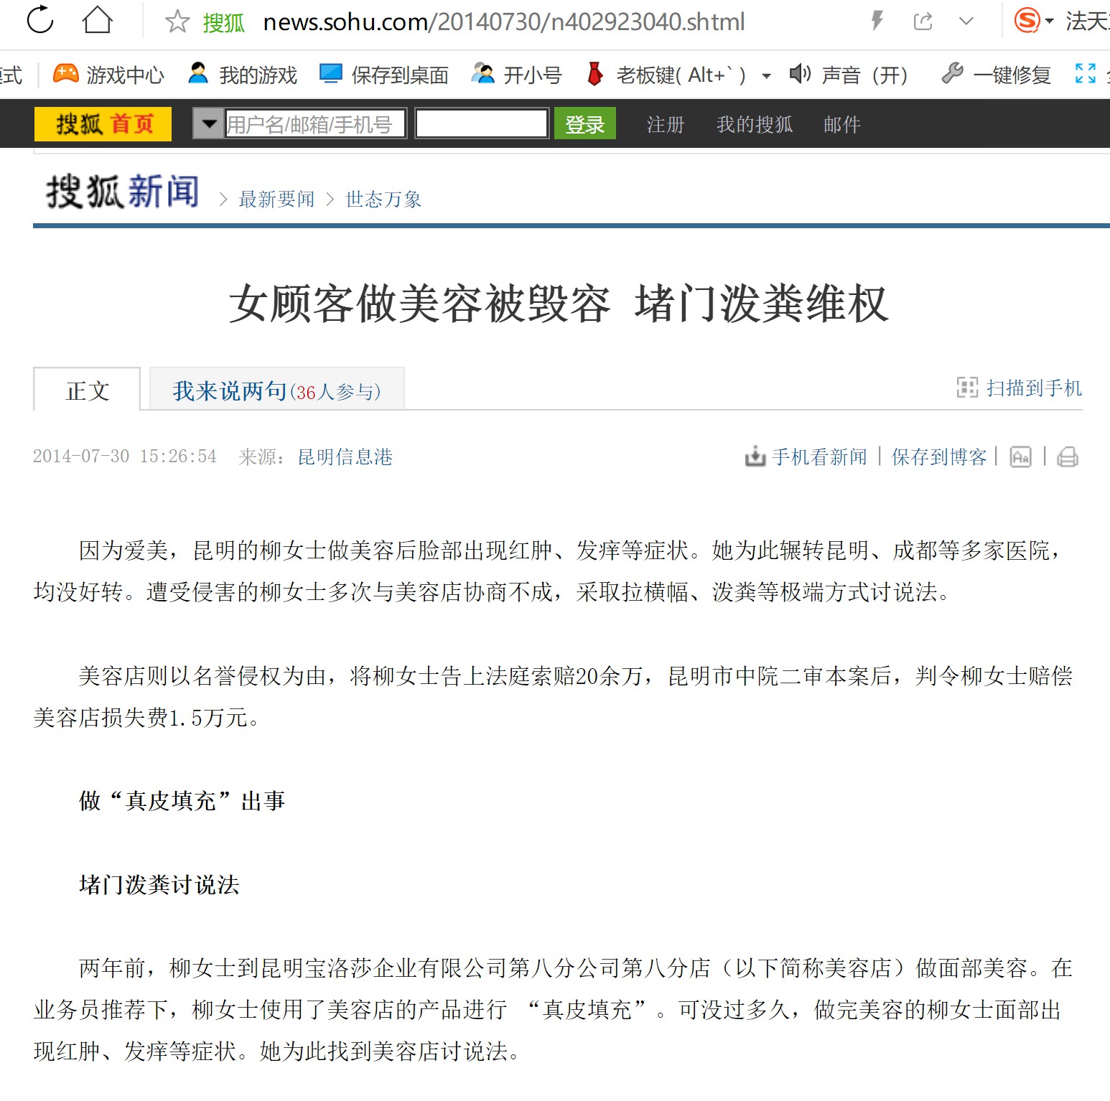Screen dimensions: 1110x1101
Task: Click the lightning speed-mode icon
Action: pos(877,21)
